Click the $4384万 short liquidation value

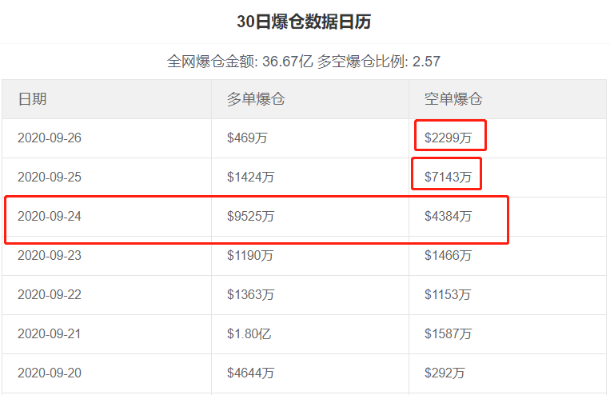(448, 217)
